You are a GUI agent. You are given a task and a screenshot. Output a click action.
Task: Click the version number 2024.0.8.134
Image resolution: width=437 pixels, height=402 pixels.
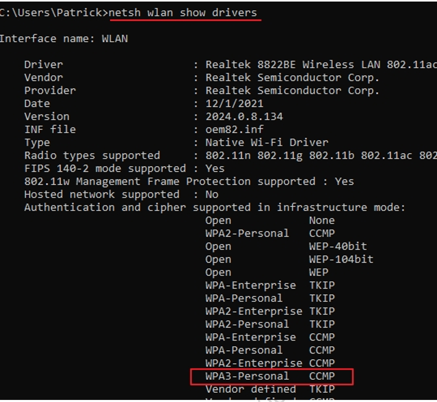click(244, 117)
